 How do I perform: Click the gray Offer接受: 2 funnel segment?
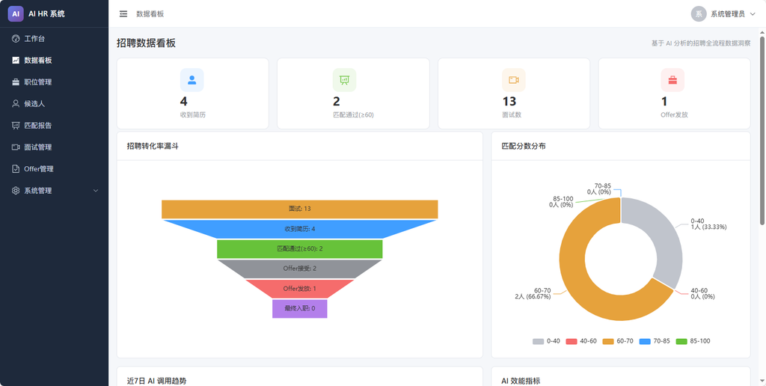tap(299, 269)
